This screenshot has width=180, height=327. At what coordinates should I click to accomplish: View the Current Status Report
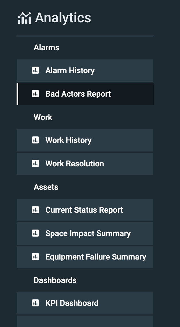point(84,210)
